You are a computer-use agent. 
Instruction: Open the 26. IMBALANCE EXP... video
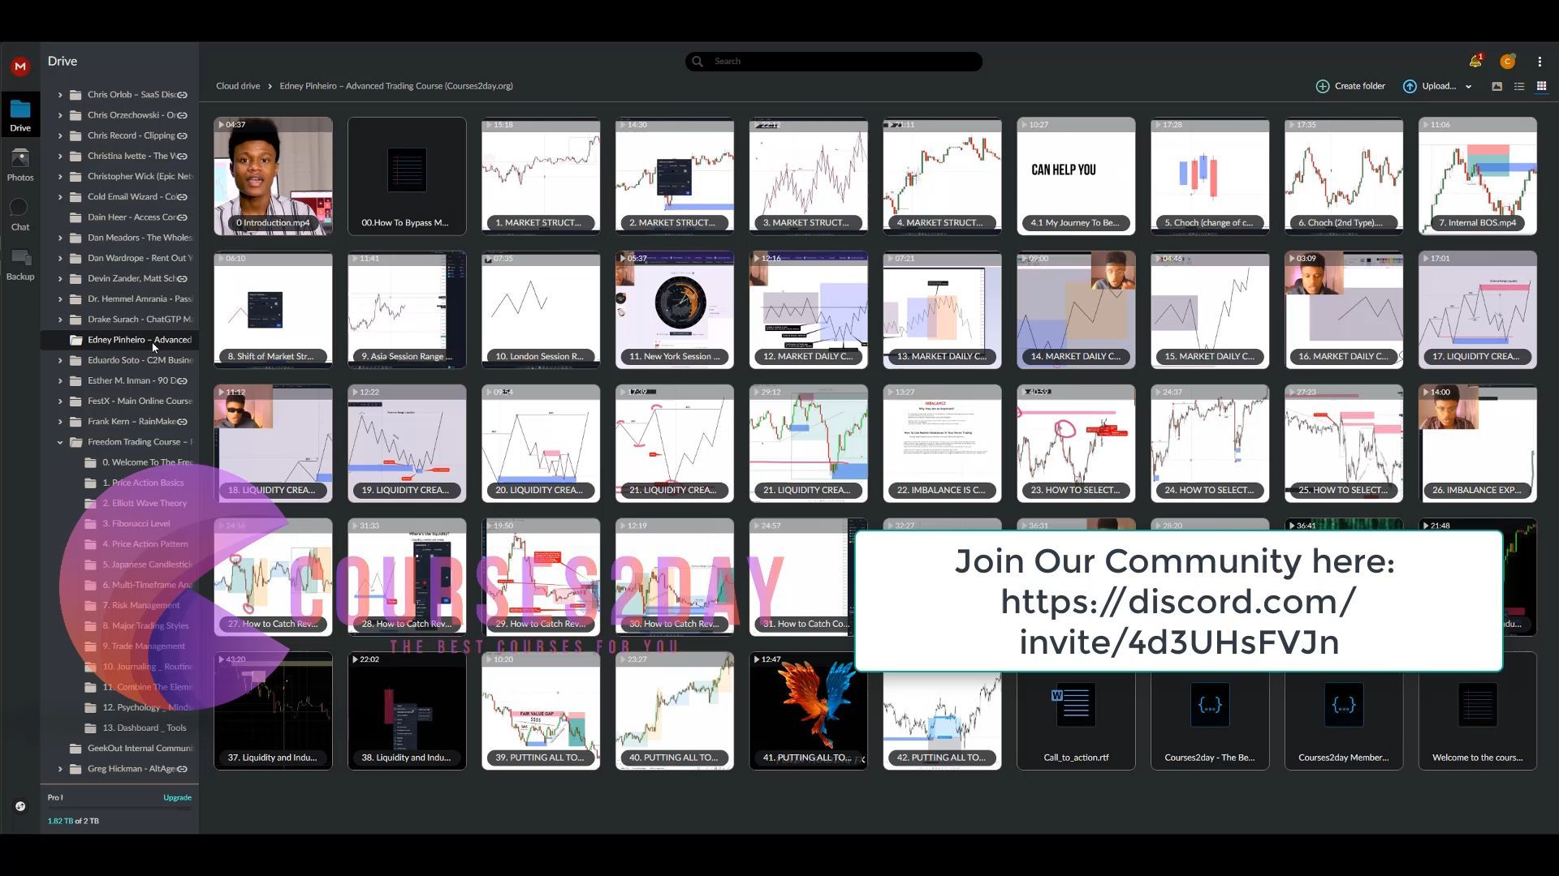pos(1478,444)
